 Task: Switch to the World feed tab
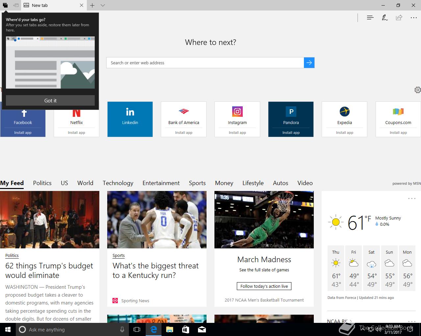tap(85, 183)
